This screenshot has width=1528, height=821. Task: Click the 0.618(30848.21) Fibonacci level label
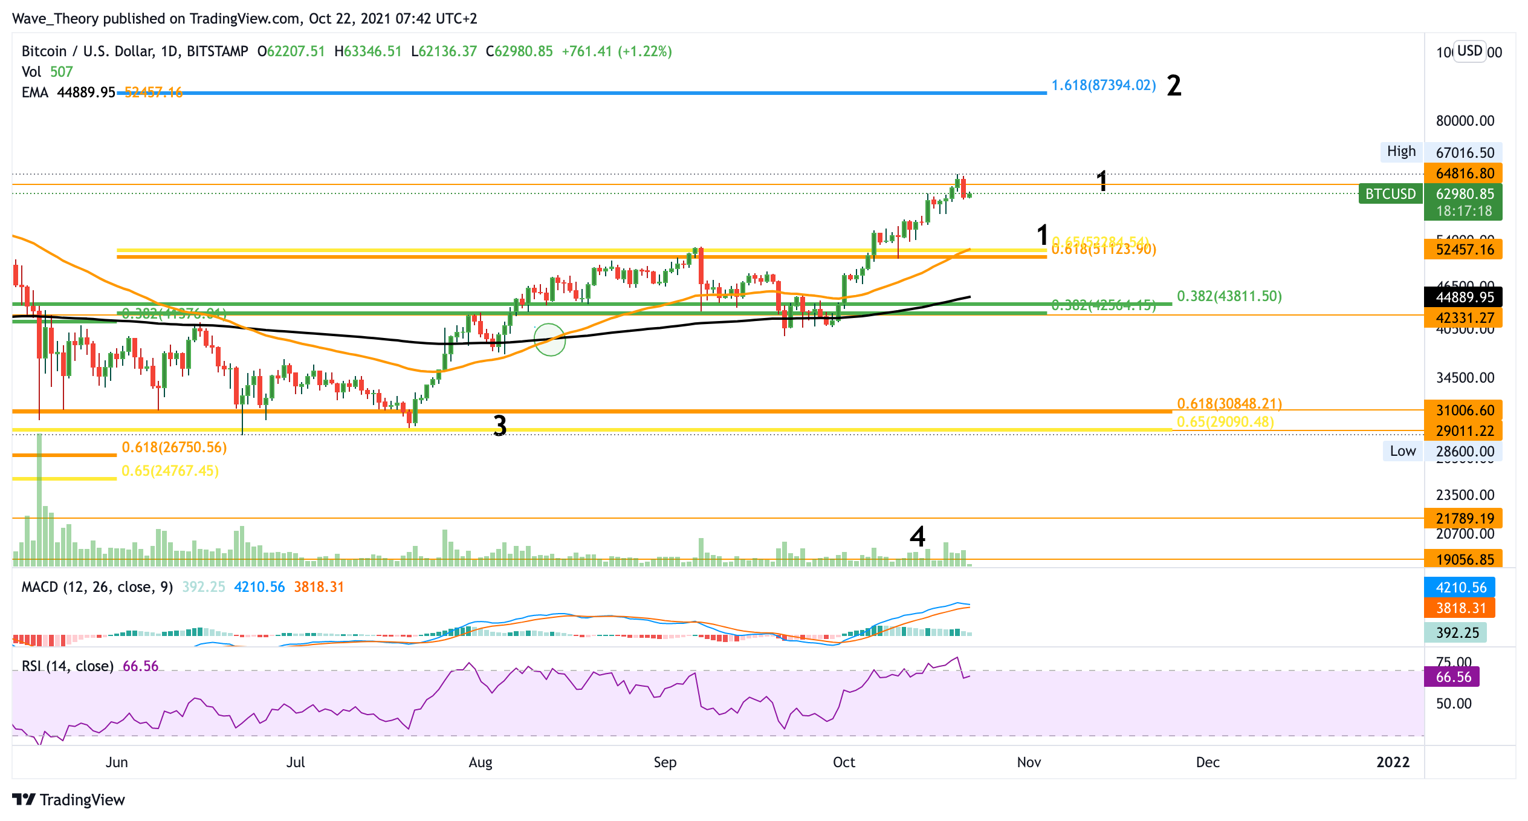click(1229, 403)
